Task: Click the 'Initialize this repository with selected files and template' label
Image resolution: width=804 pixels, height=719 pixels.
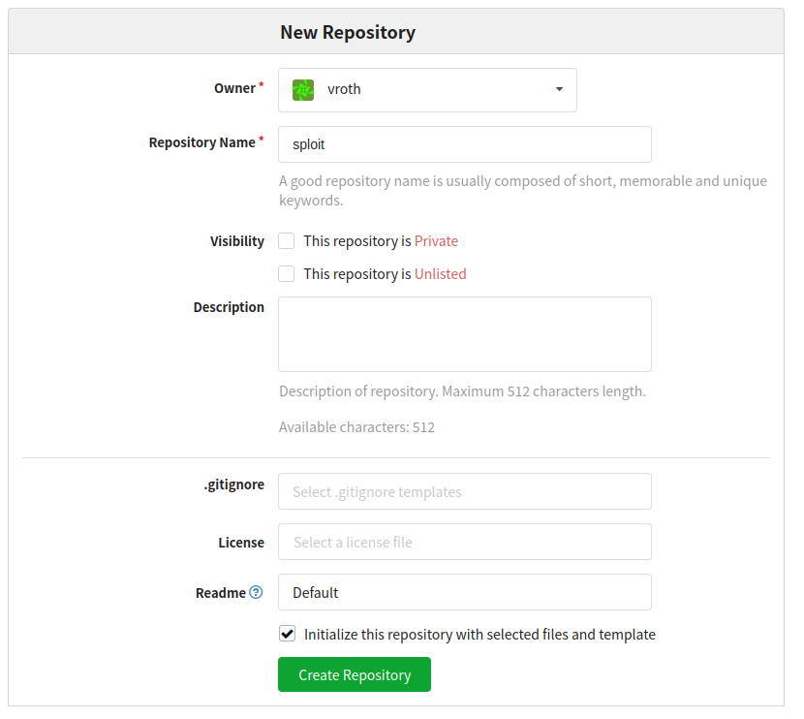Action: pyautogui.click(x=479, y=635)
